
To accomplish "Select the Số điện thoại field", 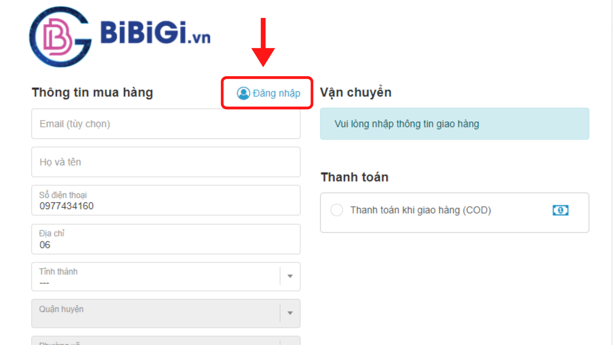I will pyautogui.click(x=166, y=201).
